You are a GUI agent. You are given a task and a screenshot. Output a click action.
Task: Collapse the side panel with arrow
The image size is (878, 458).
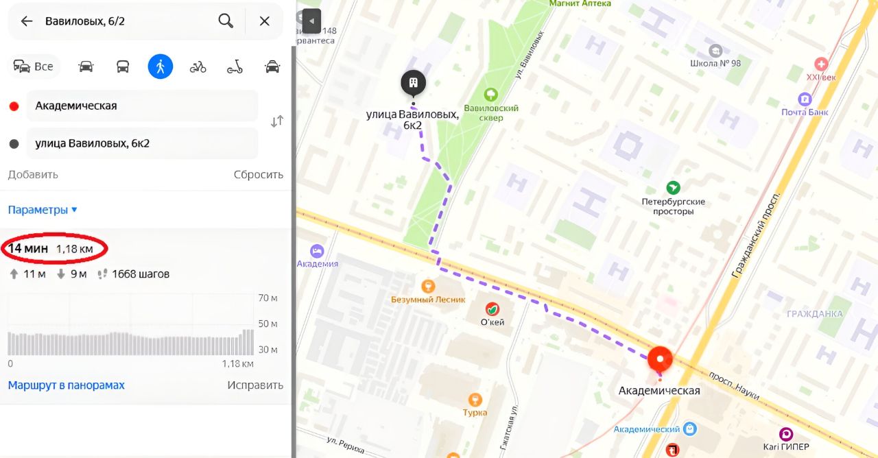click(311, 21)
